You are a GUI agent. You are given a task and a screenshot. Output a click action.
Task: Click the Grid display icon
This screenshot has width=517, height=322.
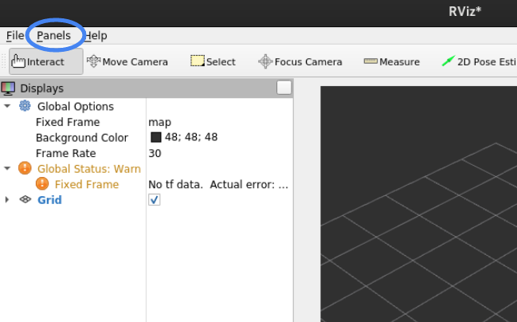[x=25, y=199]
